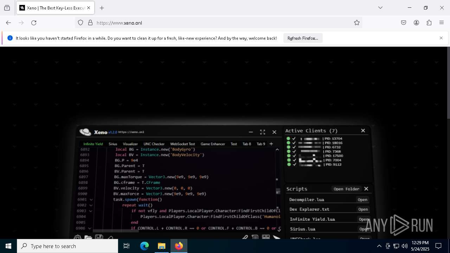The height and width of the screenshot is (253, 450).
Task: Open the volume control in system tray
Action: coord(405,246)
